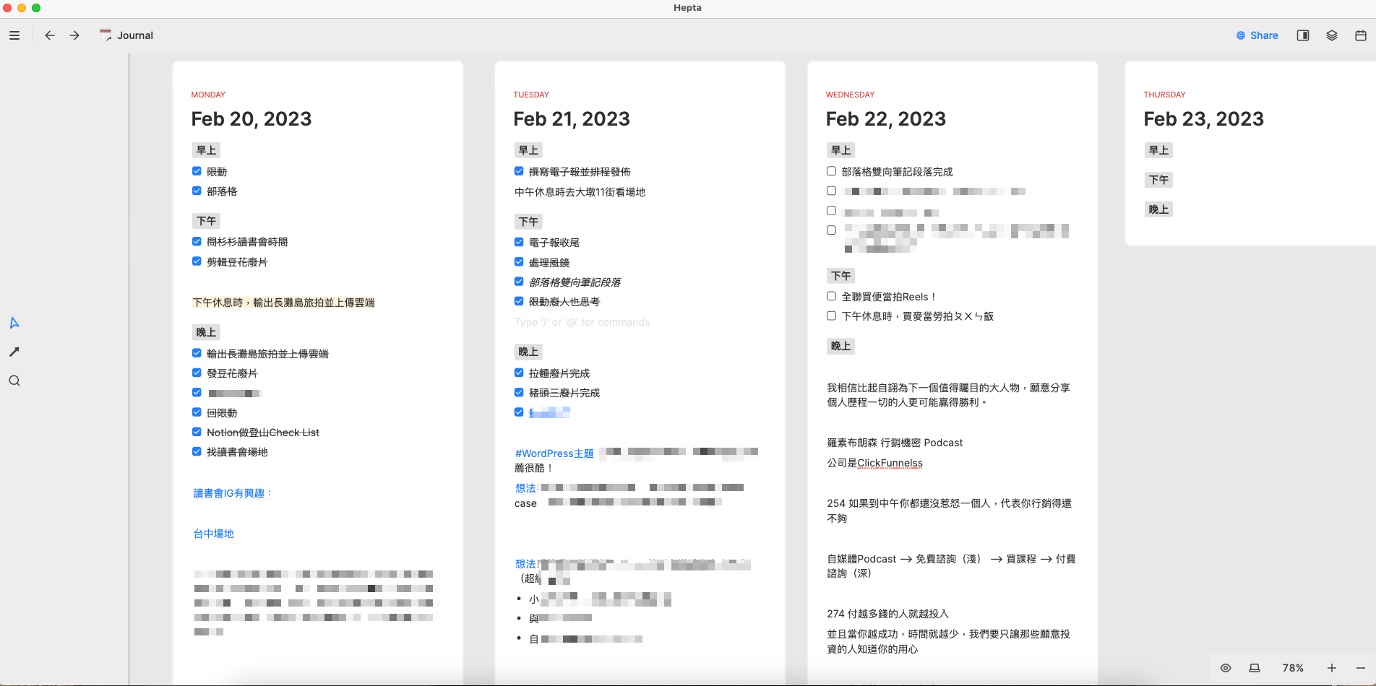Toggle the right side panel icon
1376x686 pixels.
point(1302,35)
